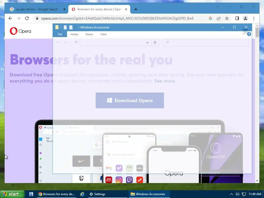Click the opera.com URL in the address bar
Screen dimensions: 264x198
117,18
